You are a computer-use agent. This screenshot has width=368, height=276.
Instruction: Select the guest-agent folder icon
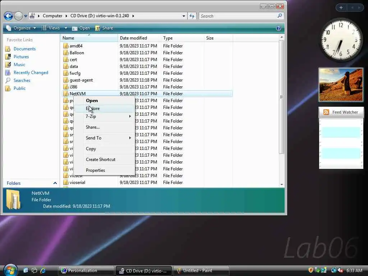tap(66, 80)
